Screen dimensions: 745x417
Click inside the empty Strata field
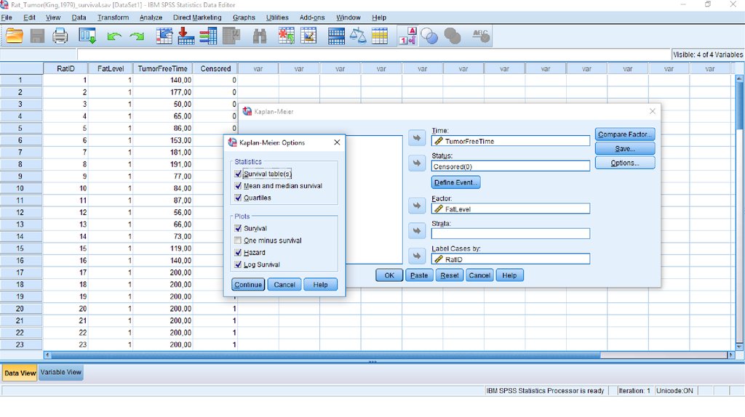(510, 234)
